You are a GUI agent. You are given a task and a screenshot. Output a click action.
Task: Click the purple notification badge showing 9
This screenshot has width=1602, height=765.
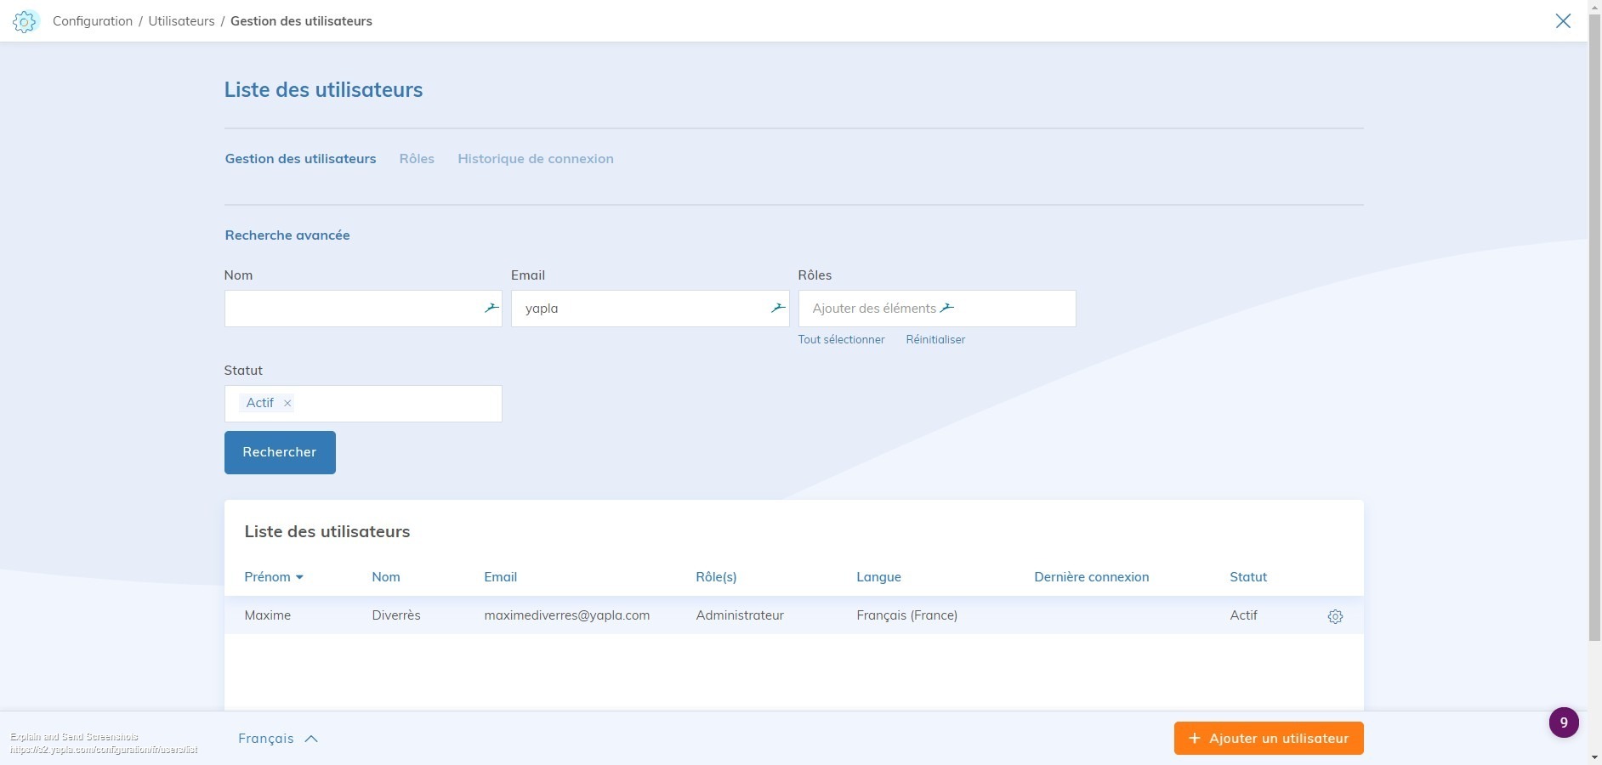(1563, 722)
